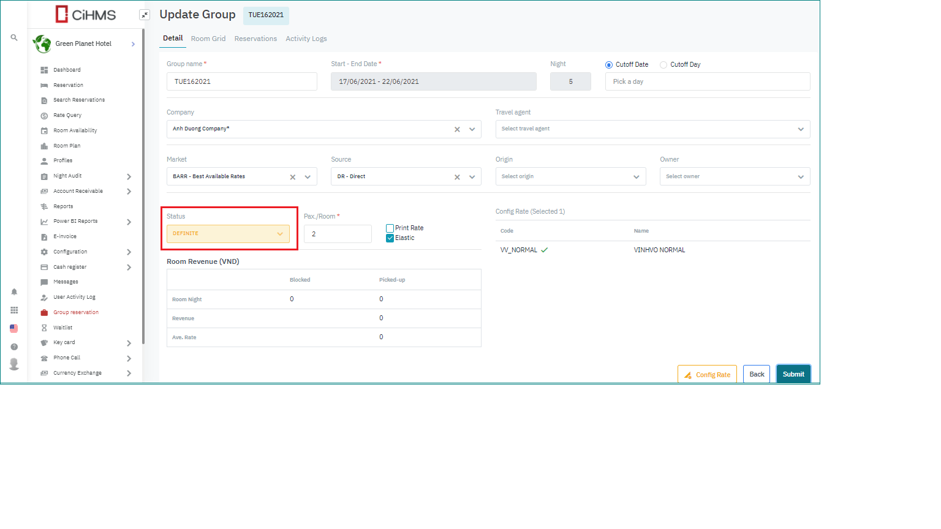Click the sidebar vertical scrollbar

click(143, 184)
